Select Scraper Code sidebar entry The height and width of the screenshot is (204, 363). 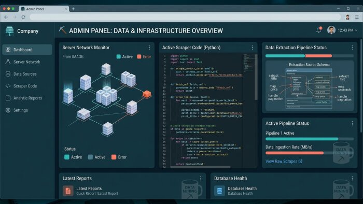(27, 86)
